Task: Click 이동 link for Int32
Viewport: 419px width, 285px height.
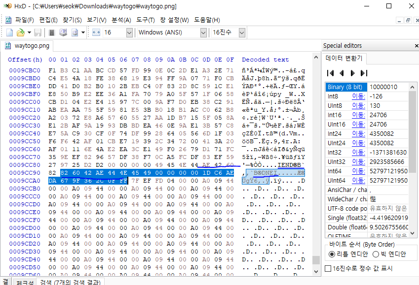Action: coord(358,152)
